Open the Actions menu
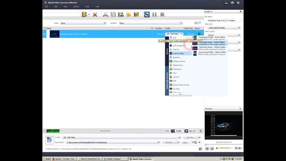The height and width of the screenshot is (161, 286). 76,7
